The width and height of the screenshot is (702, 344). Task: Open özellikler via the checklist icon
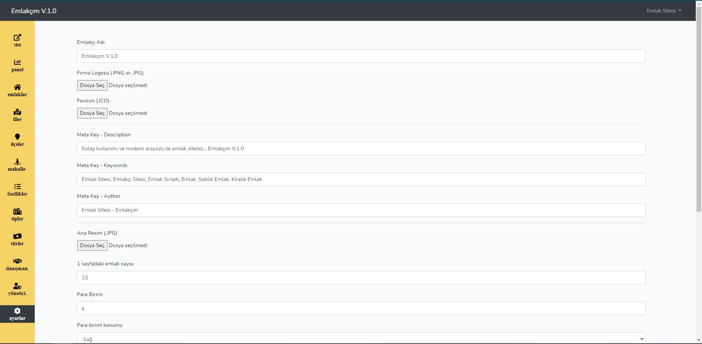(17, 186)
